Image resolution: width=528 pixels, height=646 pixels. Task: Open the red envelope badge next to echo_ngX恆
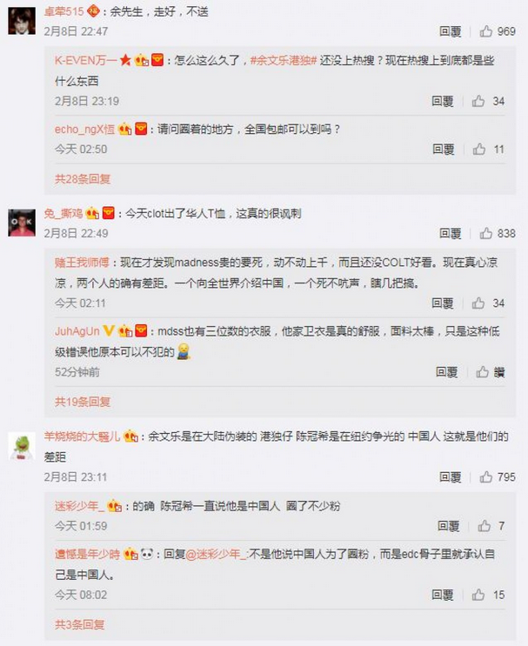141,129
